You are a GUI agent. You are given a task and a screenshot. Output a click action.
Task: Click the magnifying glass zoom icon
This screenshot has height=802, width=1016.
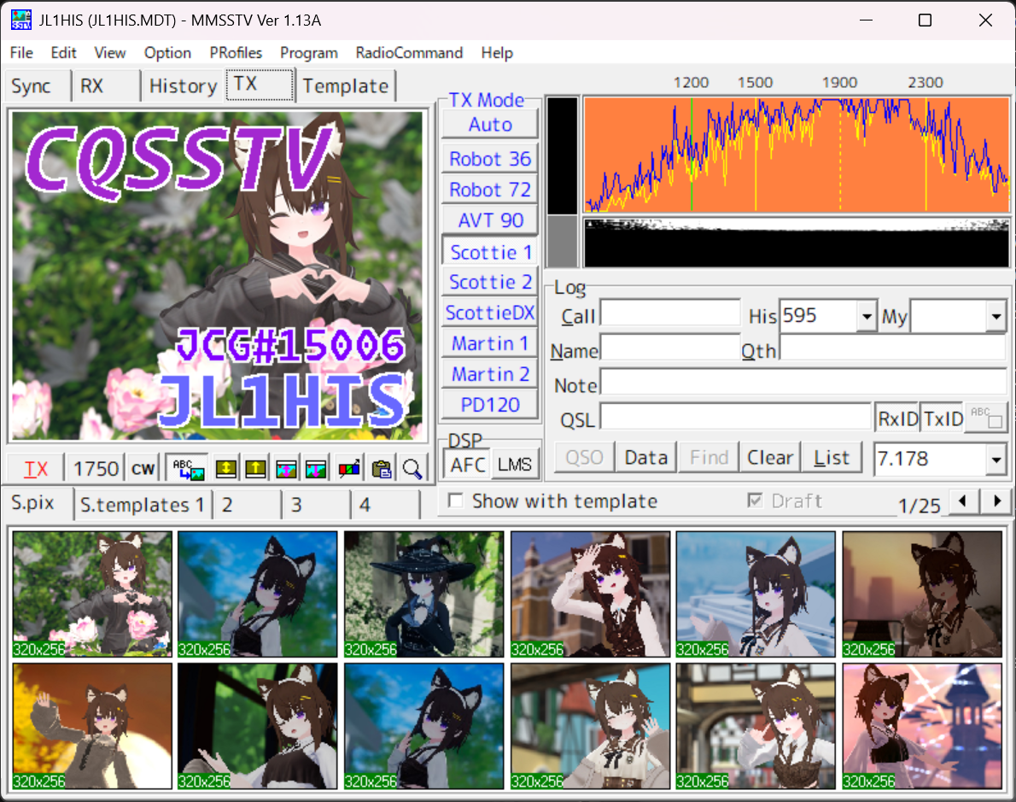(x=412, y=468)
